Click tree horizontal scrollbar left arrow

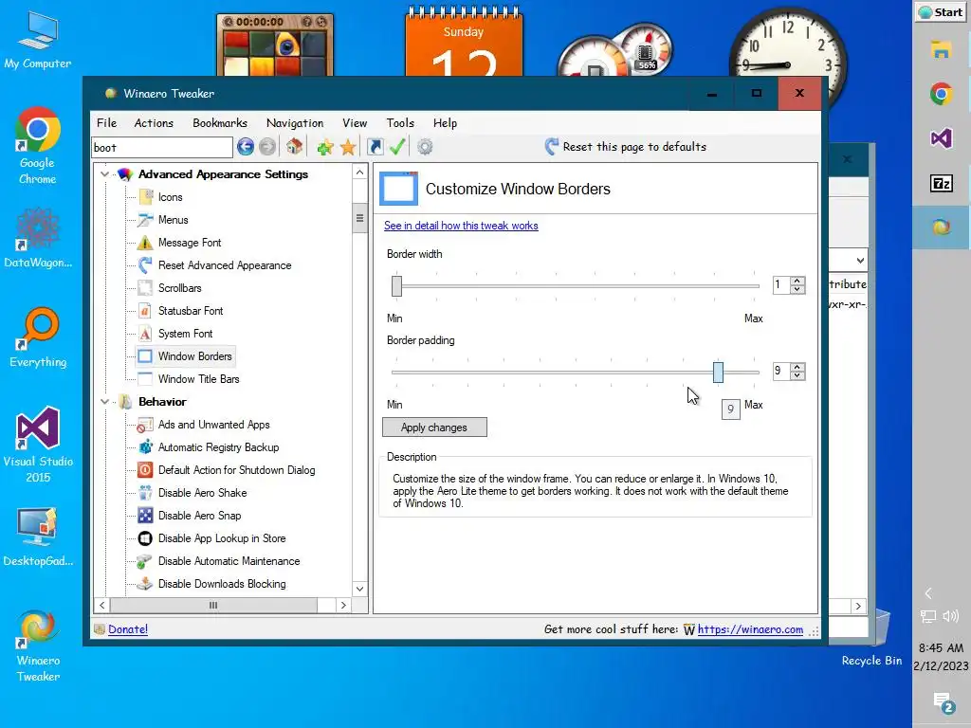tap(102, 606)
